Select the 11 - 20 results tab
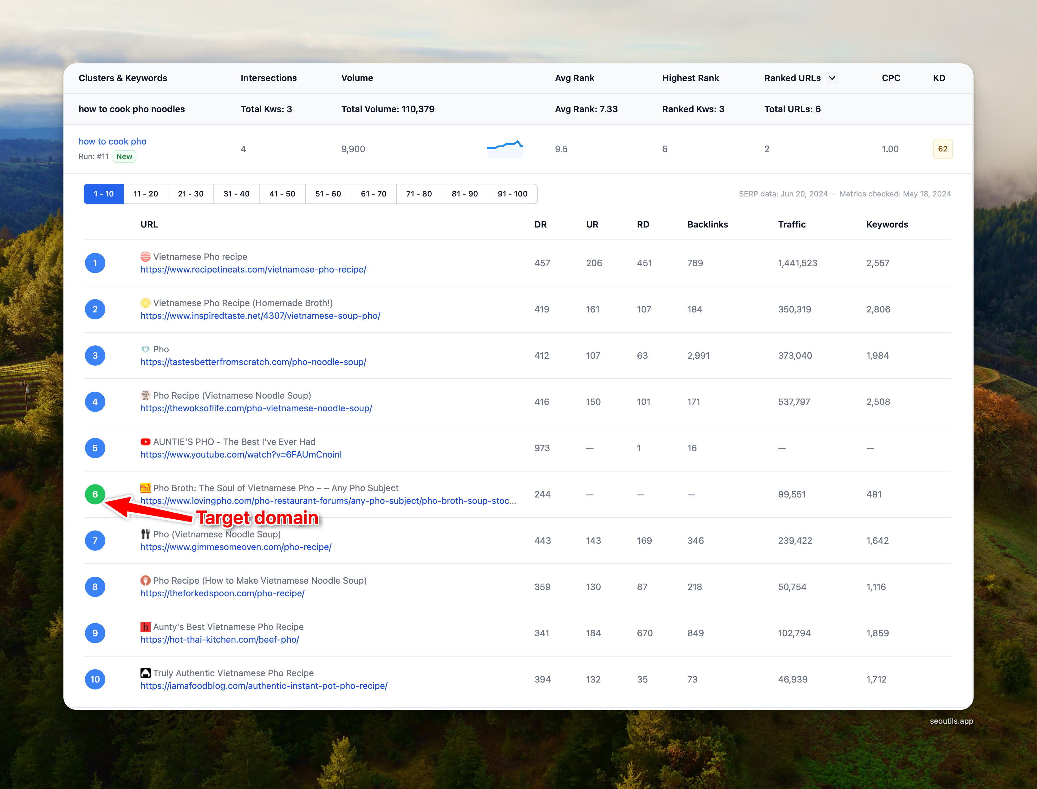This screenshot has height=789, width=1037. point(146,194)
